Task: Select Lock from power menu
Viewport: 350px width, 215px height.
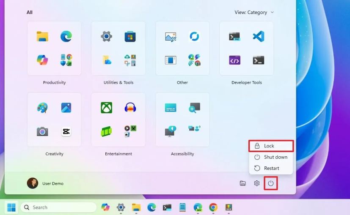Action: (271, 146)
